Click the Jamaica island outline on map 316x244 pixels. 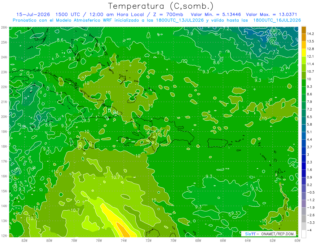tap(83, 144)
